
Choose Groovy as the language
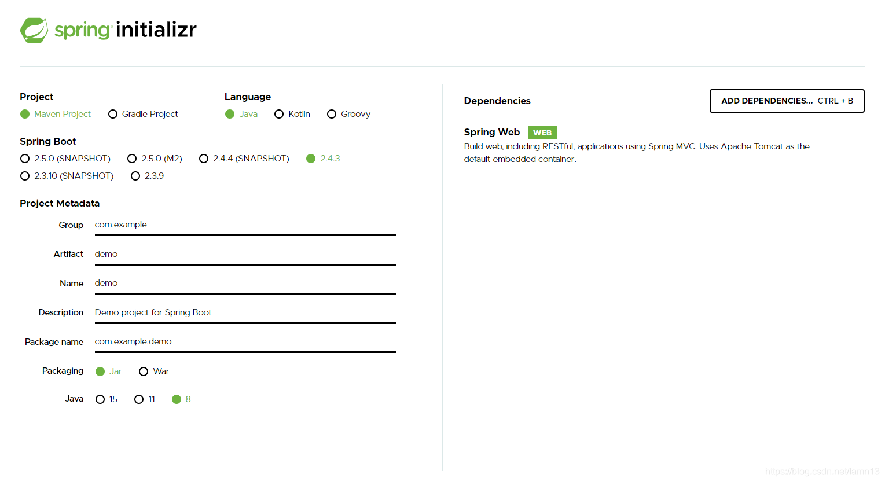point(348,114)
